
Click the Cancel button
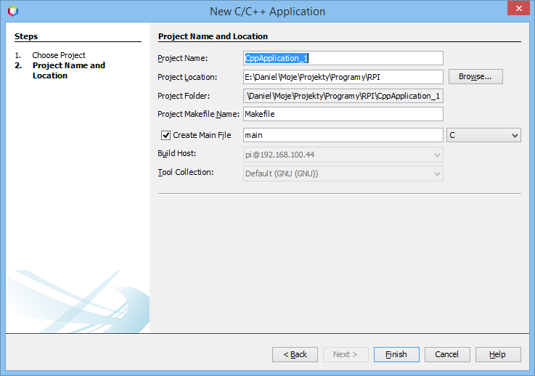[x=447, y=354]
